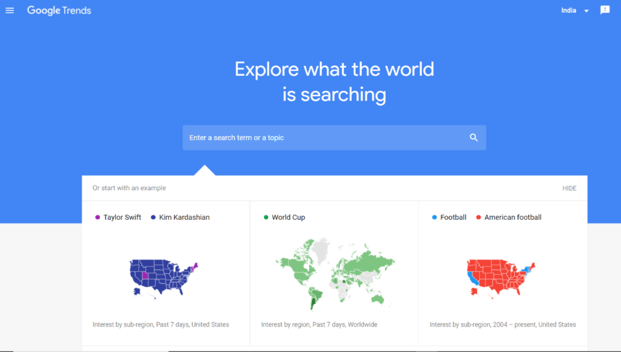Open the hamburger main menu
621x352 pixels.
[x=10, y=11]
